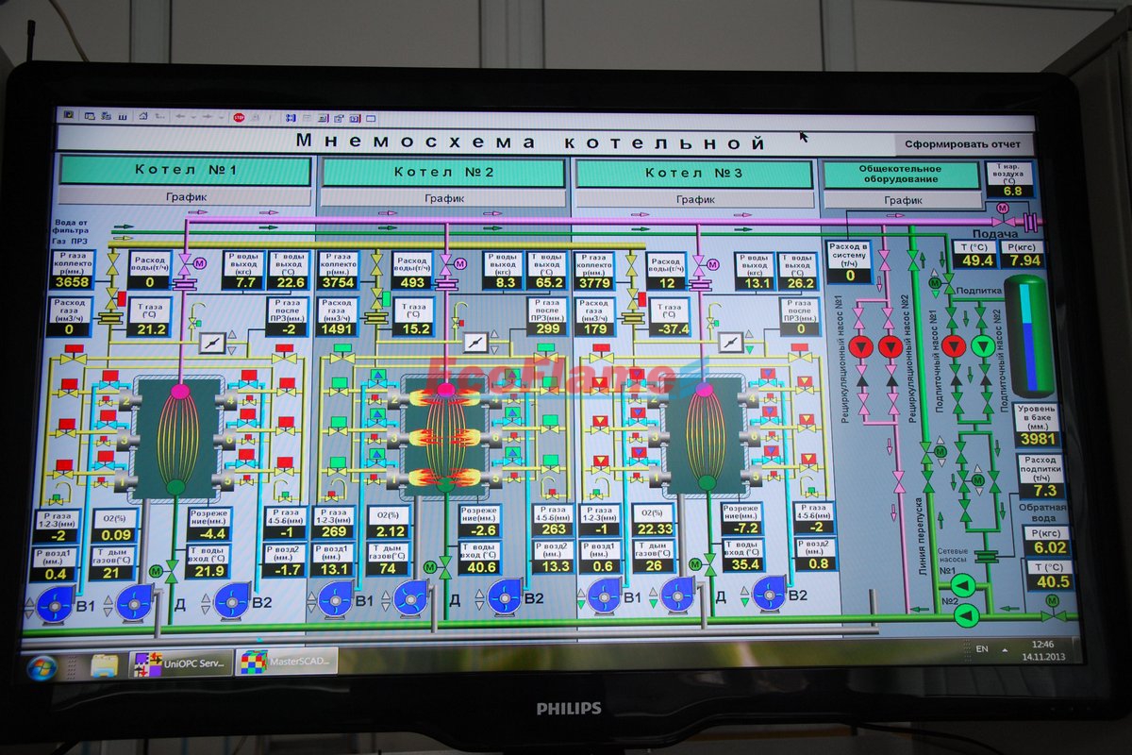Click the leftmost toolbar icon
The image size is (1132, 755).
click(x=68, y=115)
